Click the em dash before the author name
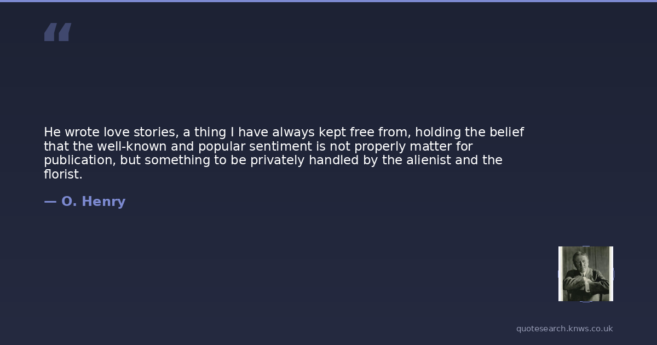Viewport: 657px width, 345px height. (50, 202)
